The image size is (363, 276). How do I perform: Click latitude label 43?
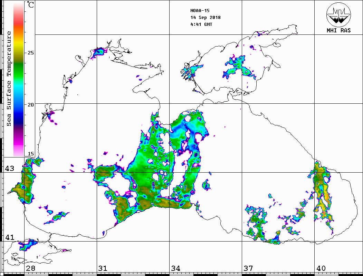click(9, 168)
